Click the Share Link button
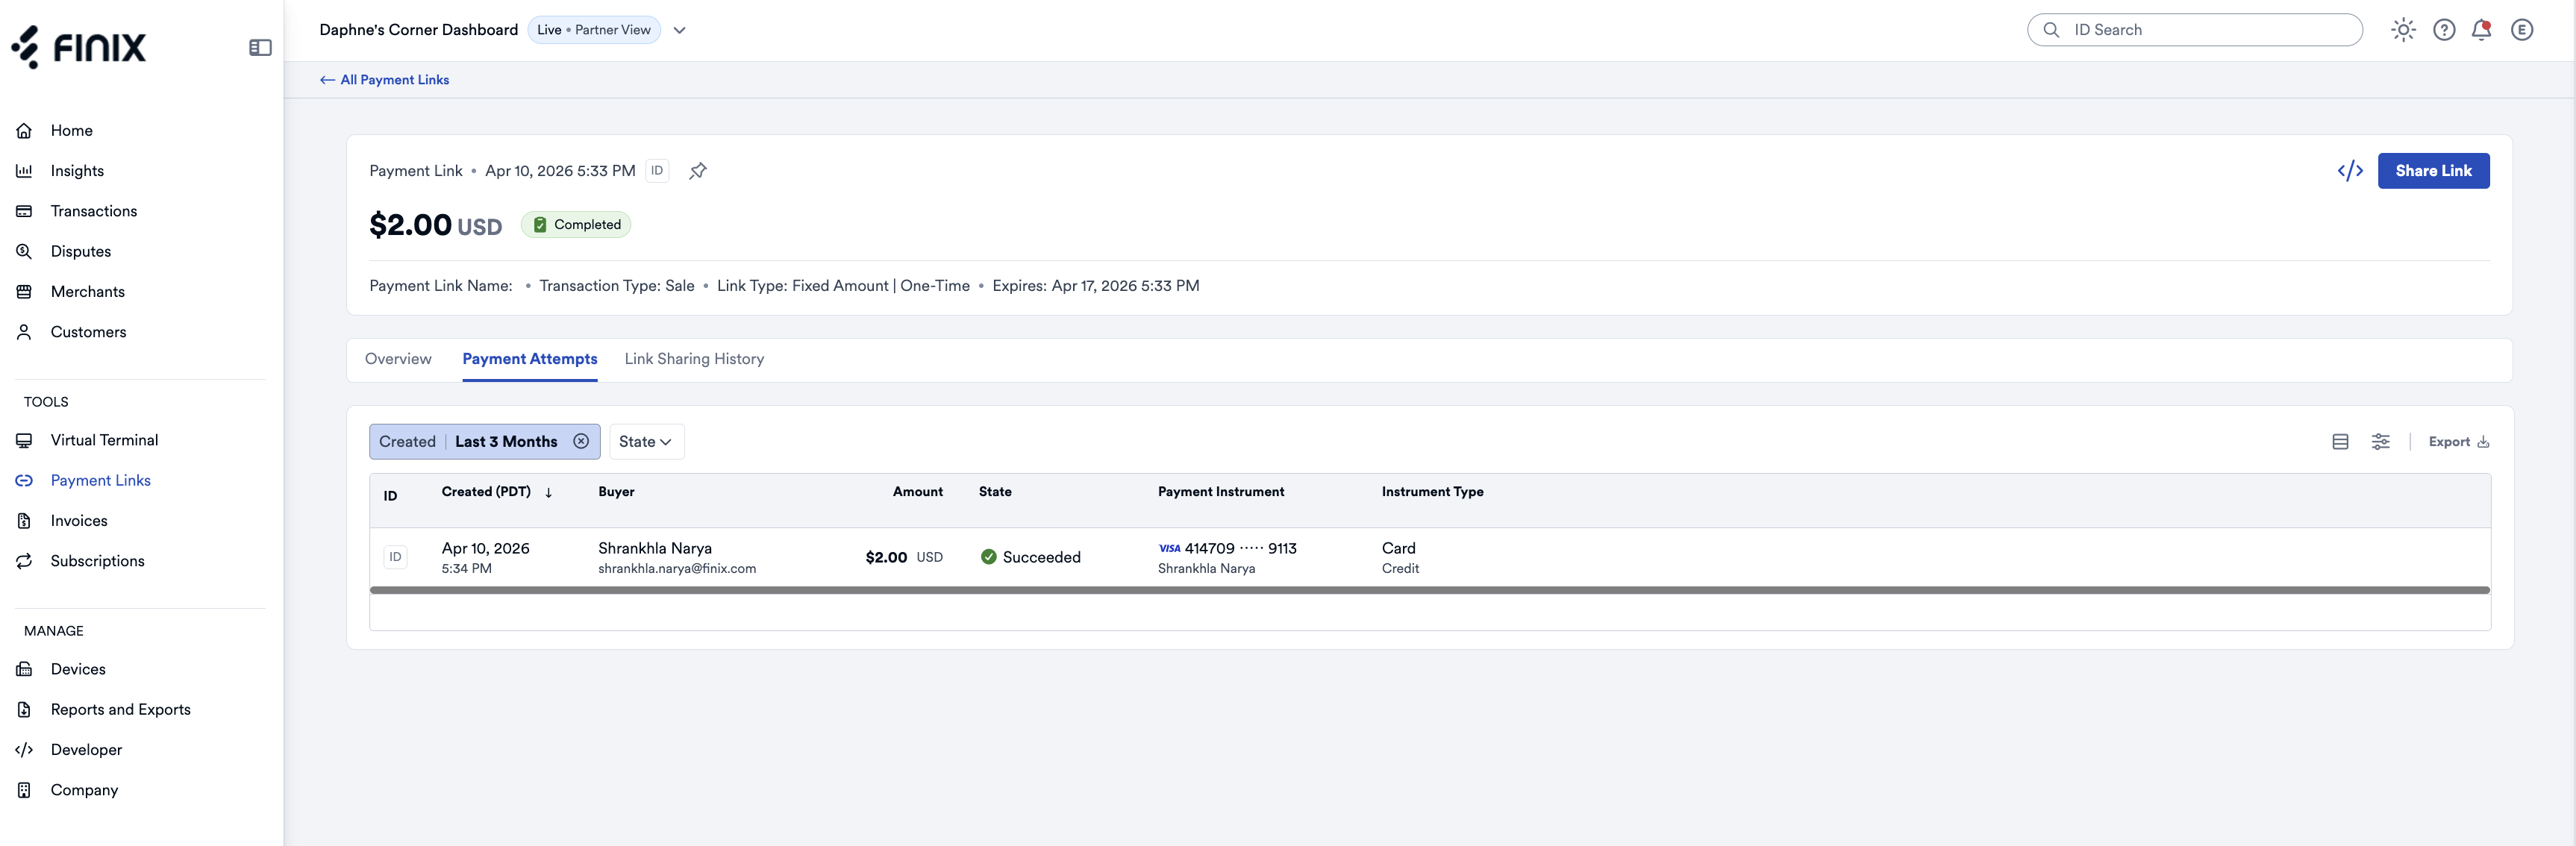 coord(2433,171)
